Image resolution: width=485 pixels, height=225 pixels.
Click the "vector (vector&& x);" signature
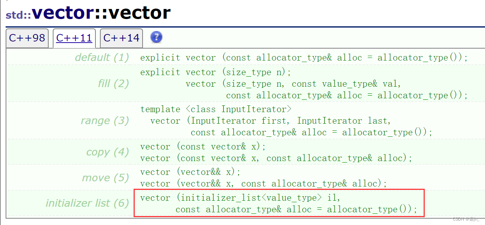[190, 172]
